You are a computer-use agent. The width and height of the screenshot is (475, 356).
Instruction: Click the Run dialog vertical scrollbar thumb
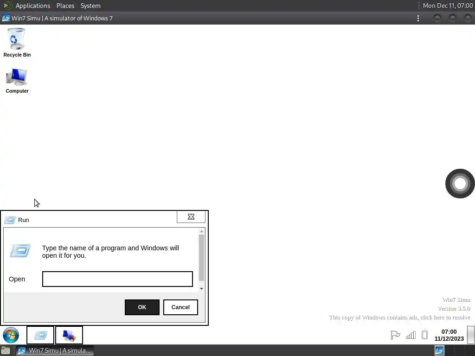(201, 258)
